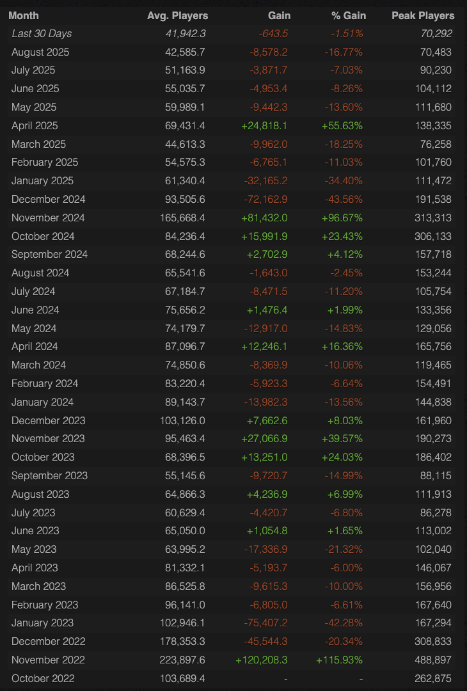Viewport: 467px width, 691px height.
Task: Click October 2024 peak players 306,133
Action: (x=433, y=236)
